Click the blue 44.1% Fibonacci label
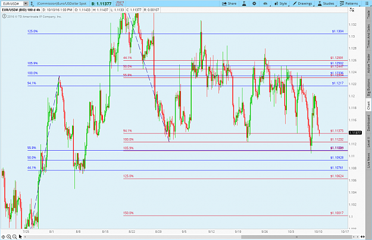 pos(32,167)
